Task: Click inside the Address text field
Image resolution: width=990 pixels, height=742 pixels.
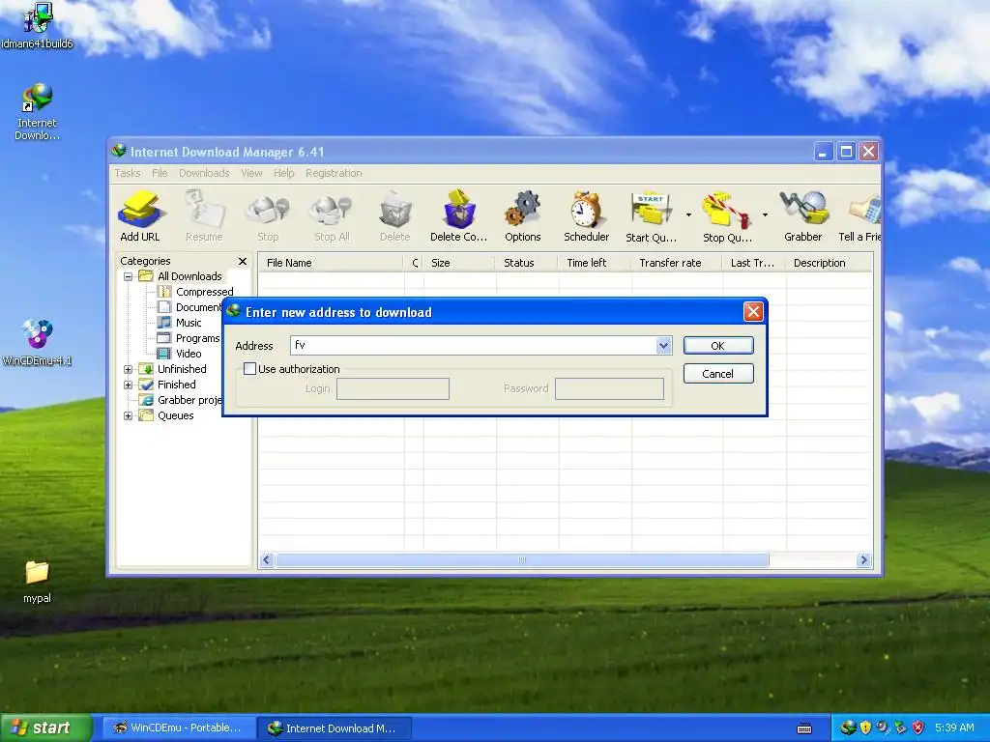Action: pos(474,345)
